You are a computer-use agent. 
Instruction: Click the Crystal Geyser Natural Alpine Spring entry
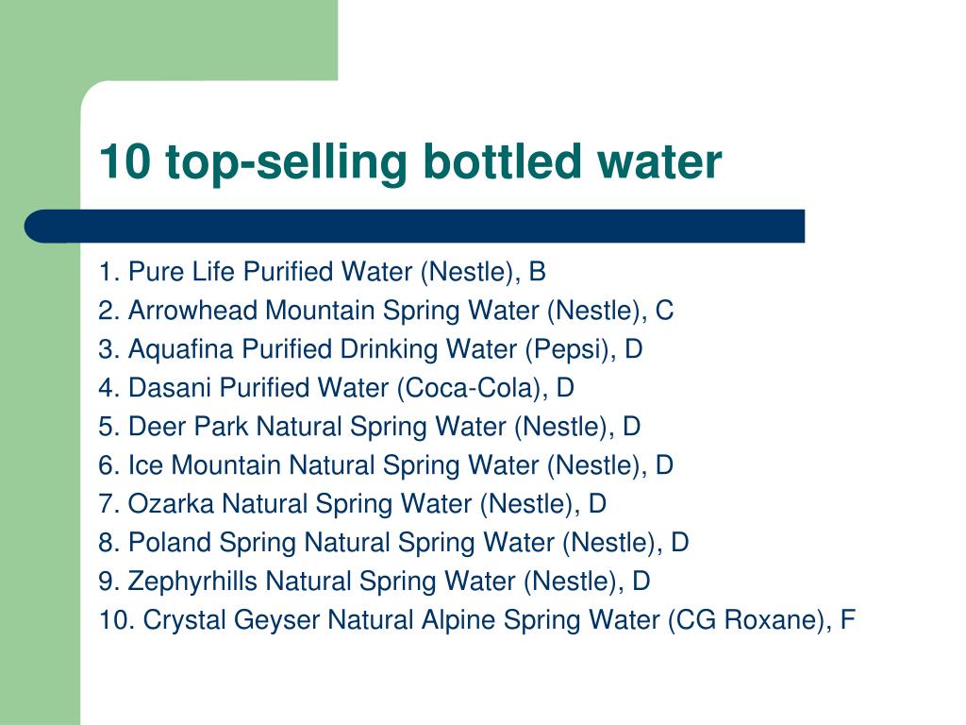tap(477, 620)
